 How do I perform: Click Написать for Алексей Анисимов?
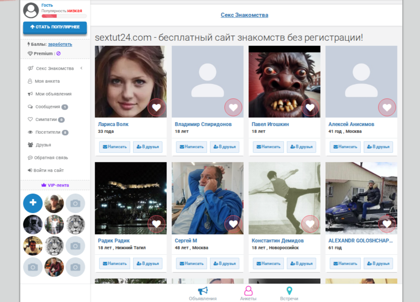coord(345,147)
